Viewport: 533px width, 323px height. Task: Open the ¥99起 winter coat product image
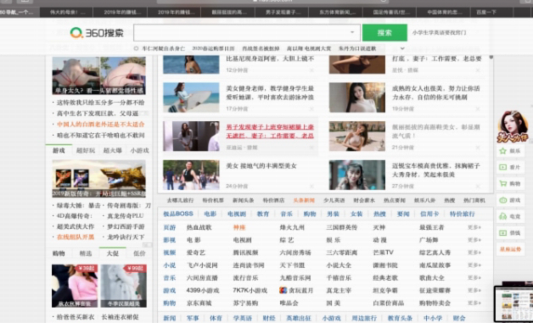coord(124,286)
